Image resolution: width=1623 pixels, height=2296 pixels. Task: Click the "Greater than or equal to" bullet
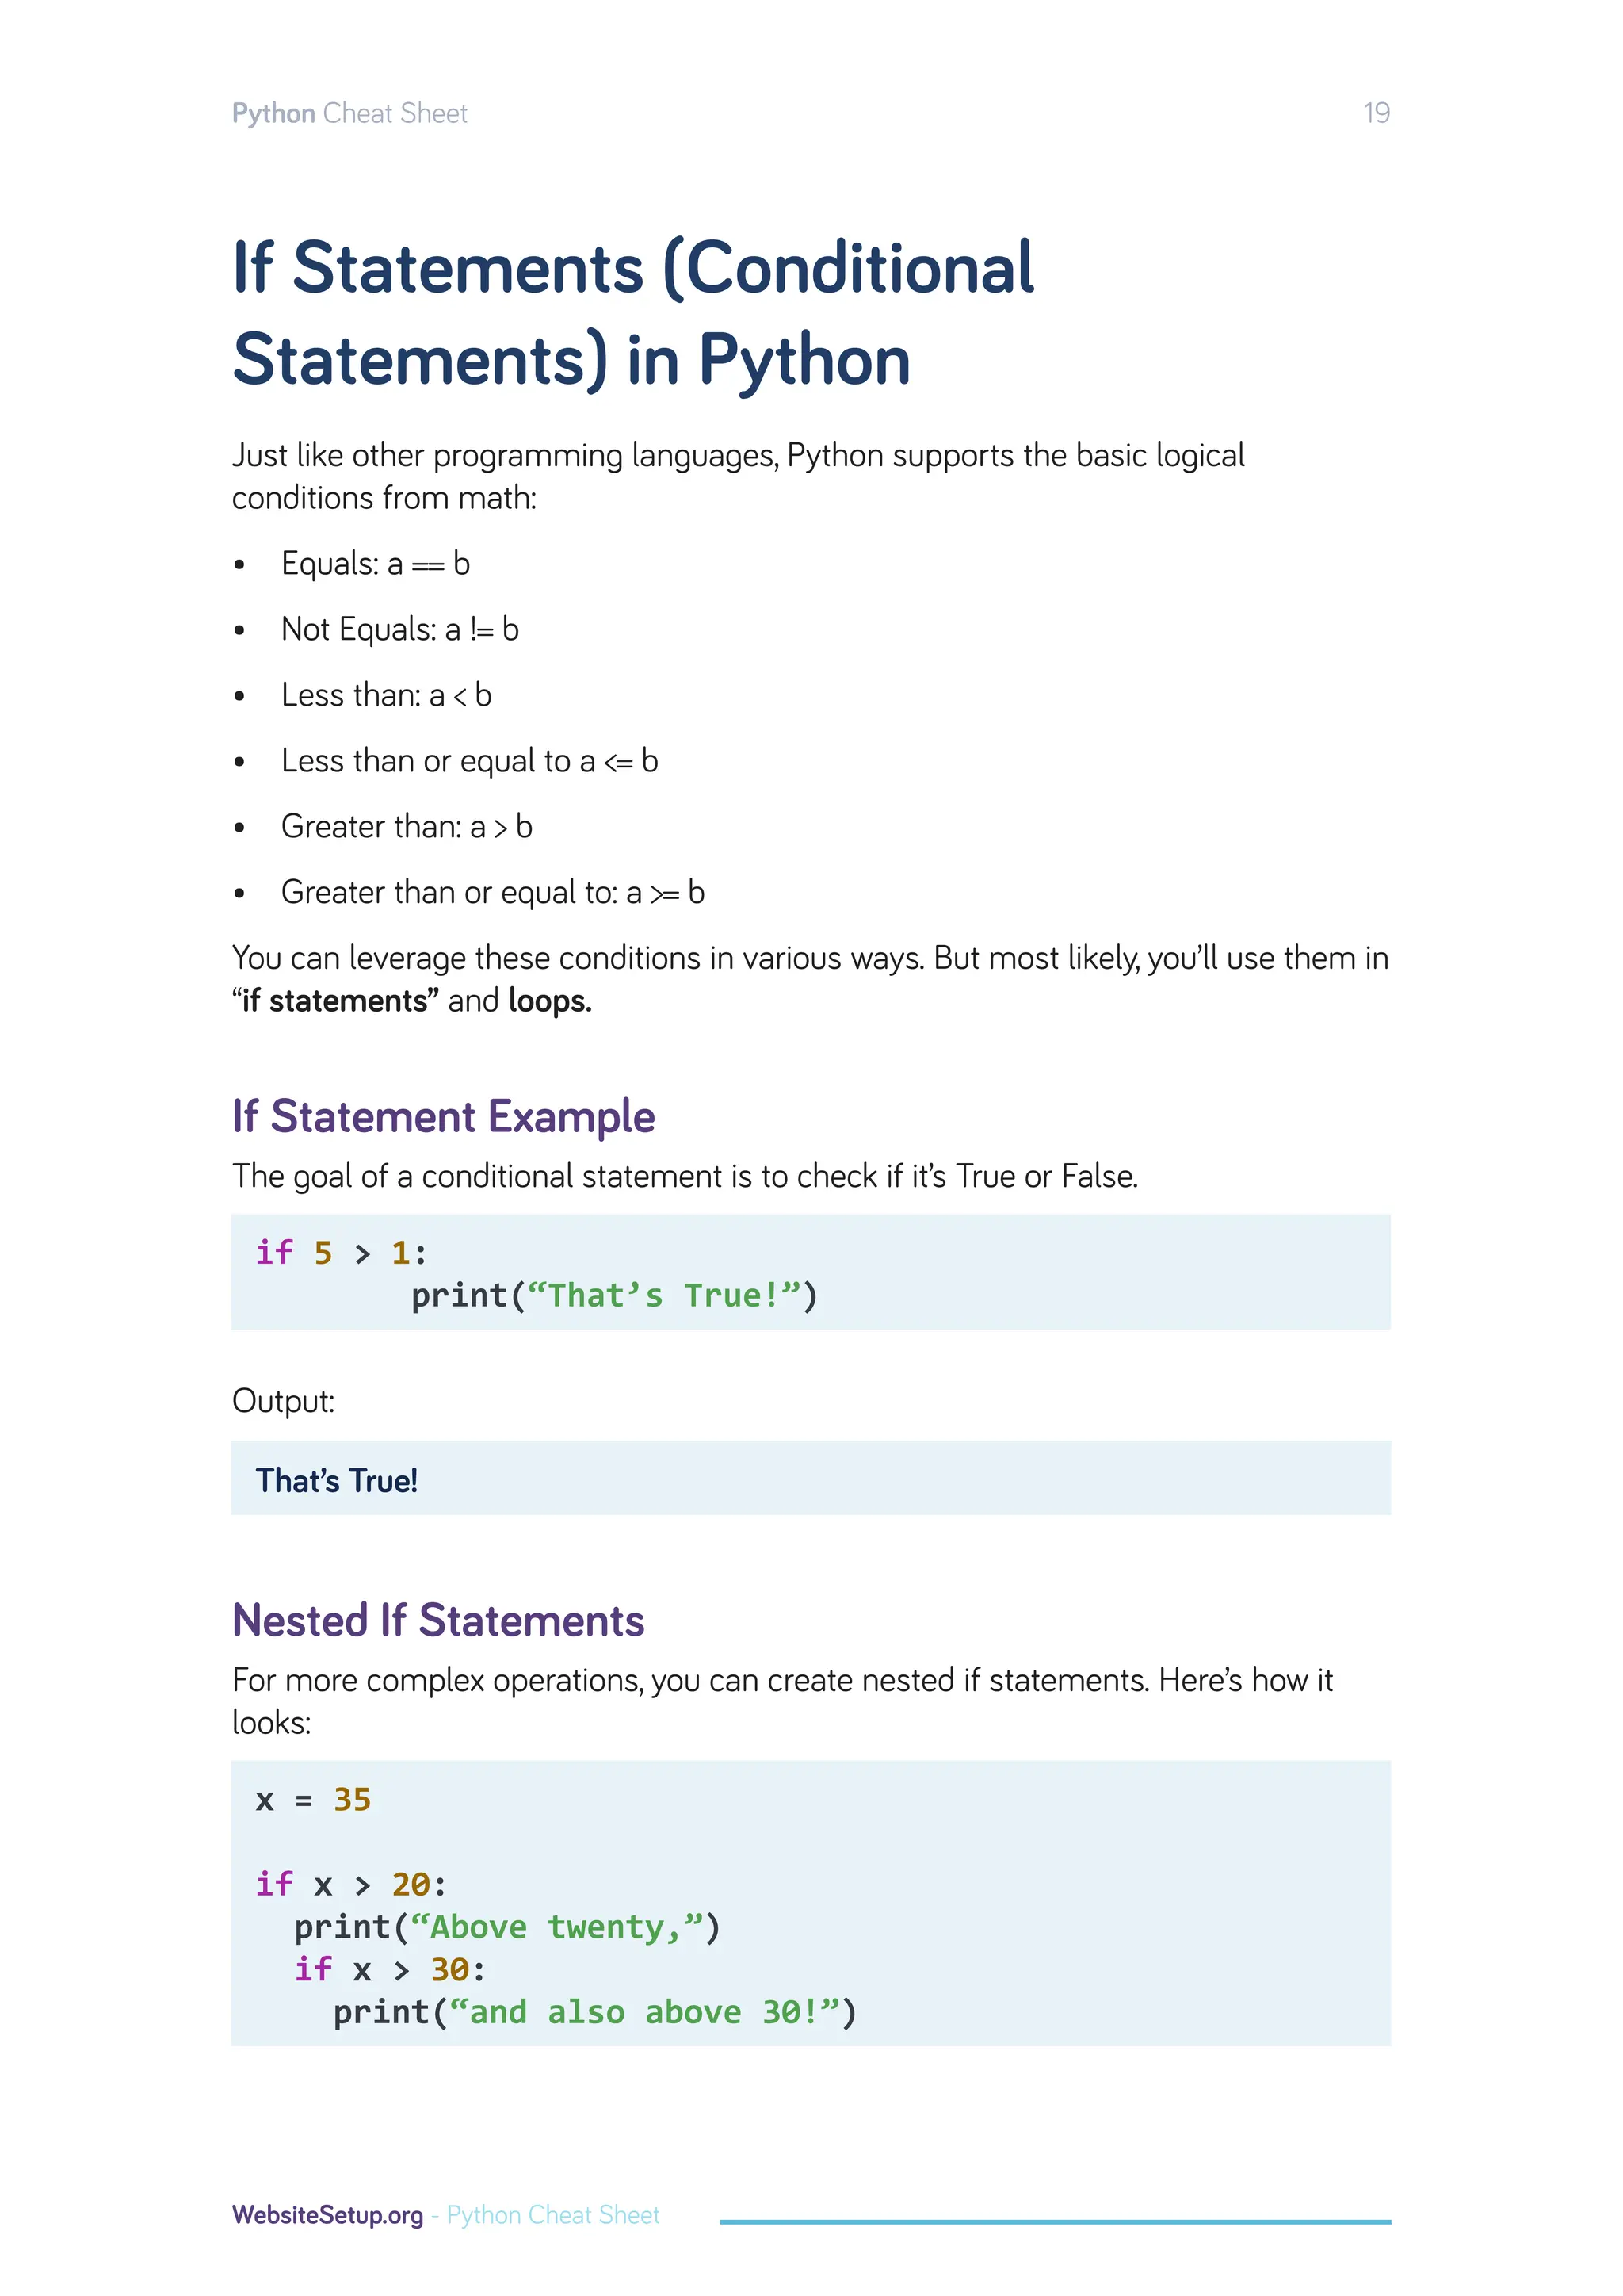[x=491, y=892]
